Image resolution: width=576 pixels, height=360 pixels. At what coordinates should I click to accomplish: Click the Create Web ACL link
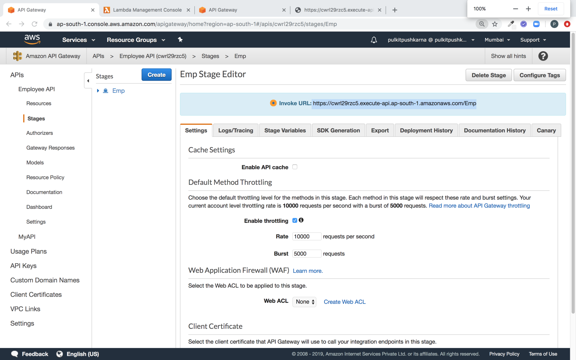point(345,302)
